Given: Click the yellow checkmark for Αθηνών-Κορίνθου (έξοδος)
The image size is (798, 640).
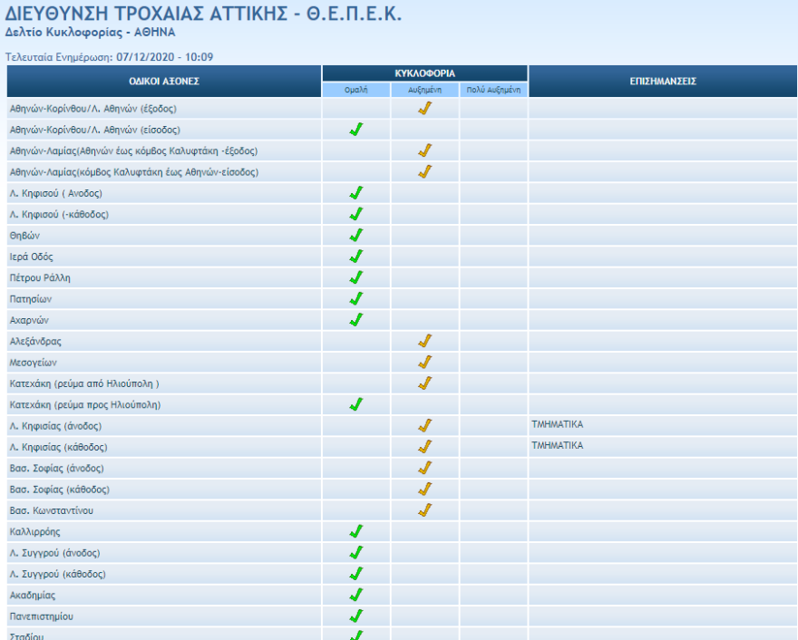Looking at the screenshot, I should [424, 108].
